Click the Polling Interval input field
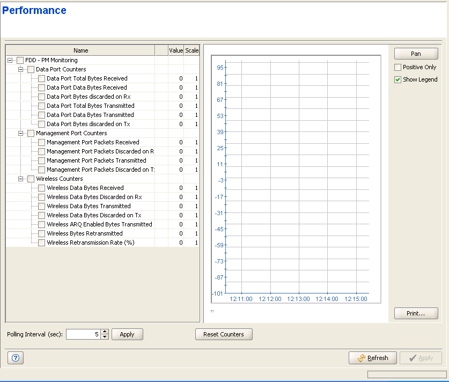This screenshot has height=382, width=449. tap(83, 334)
